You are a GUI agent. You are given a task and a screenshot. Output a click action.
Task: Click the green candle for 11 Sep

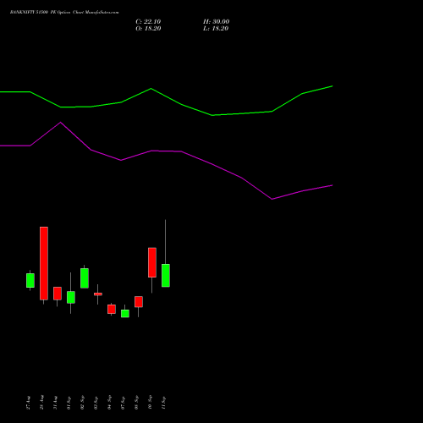pyautogui.click(x=166, y=276)
